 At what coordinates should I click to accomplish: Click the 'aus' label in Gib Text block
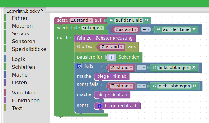click(132, 47)
